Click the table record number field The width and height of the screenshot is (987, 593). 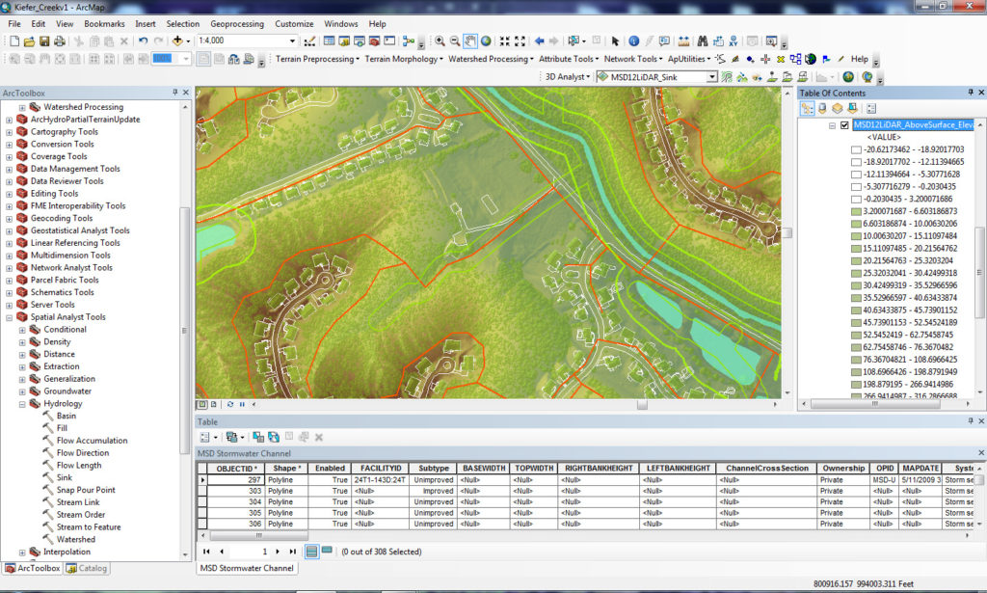251,552
